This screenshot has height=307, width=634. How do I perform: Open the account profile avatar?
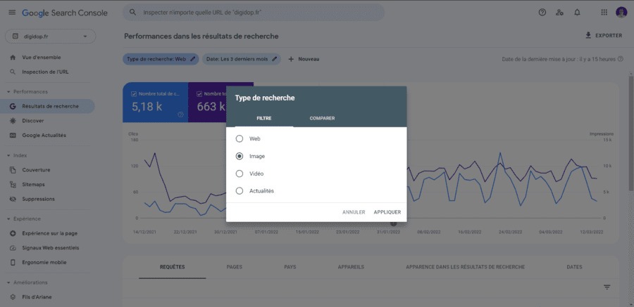coord(621,13)
